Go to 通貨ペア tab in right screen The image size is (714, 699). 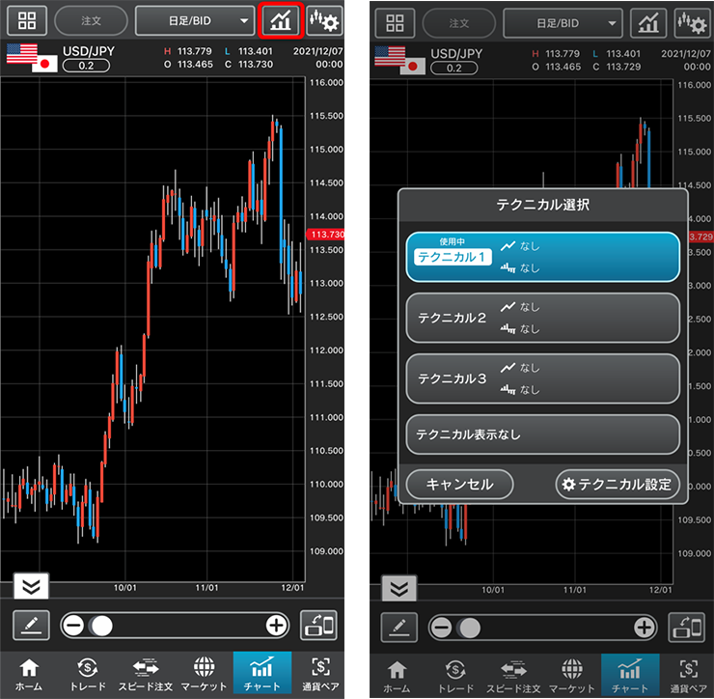point(689,676)
